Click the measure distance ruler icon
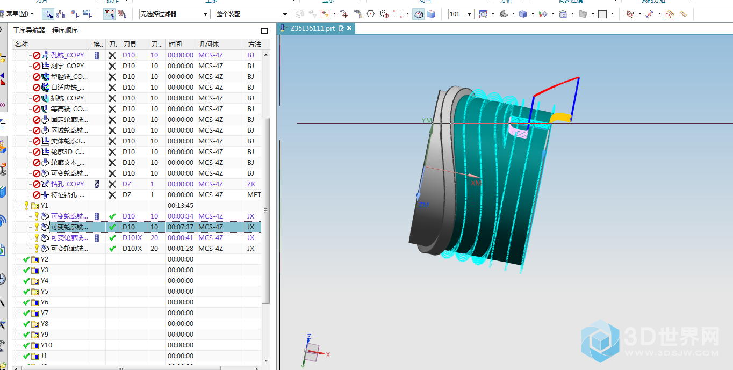Viewport: 733px width, 370px height. click(x=683, y=14)
